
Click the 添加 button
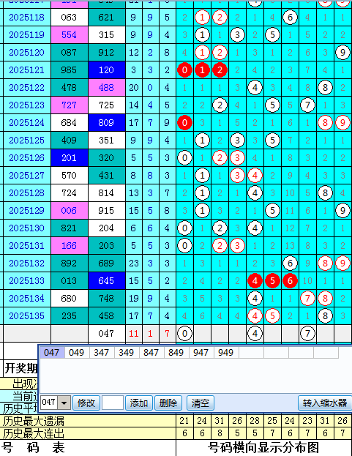138,403
